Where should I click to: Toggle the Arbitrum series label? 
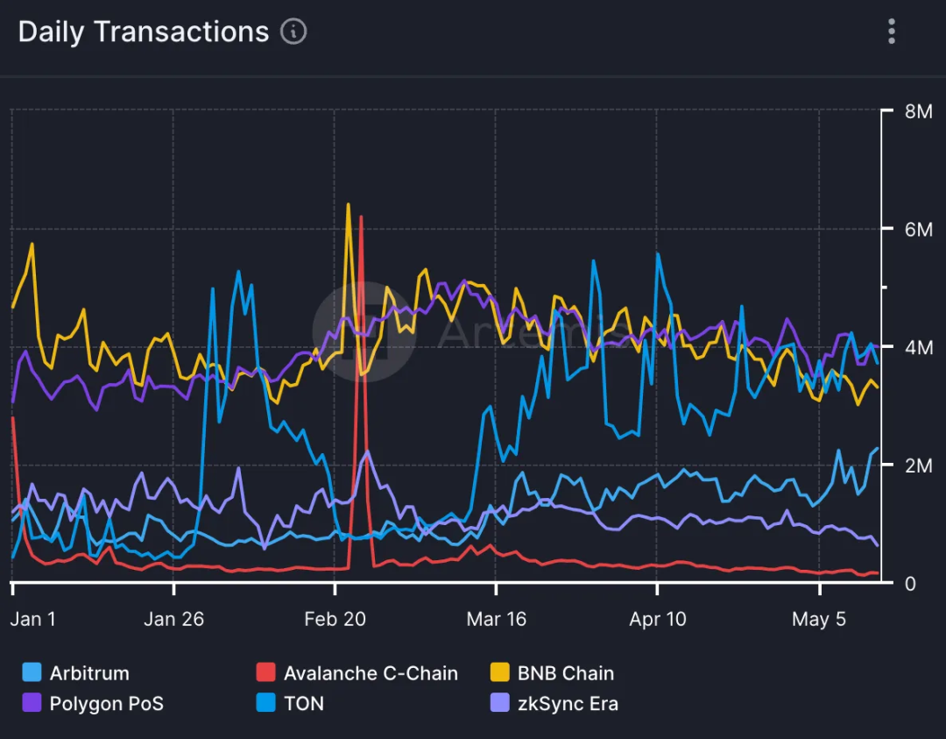click(x=89, y=673)
